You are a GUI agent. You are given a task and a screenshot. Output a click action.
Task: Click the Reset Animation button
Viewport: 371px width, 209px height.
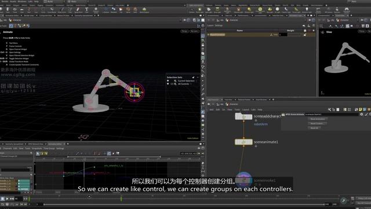[318, 119]
